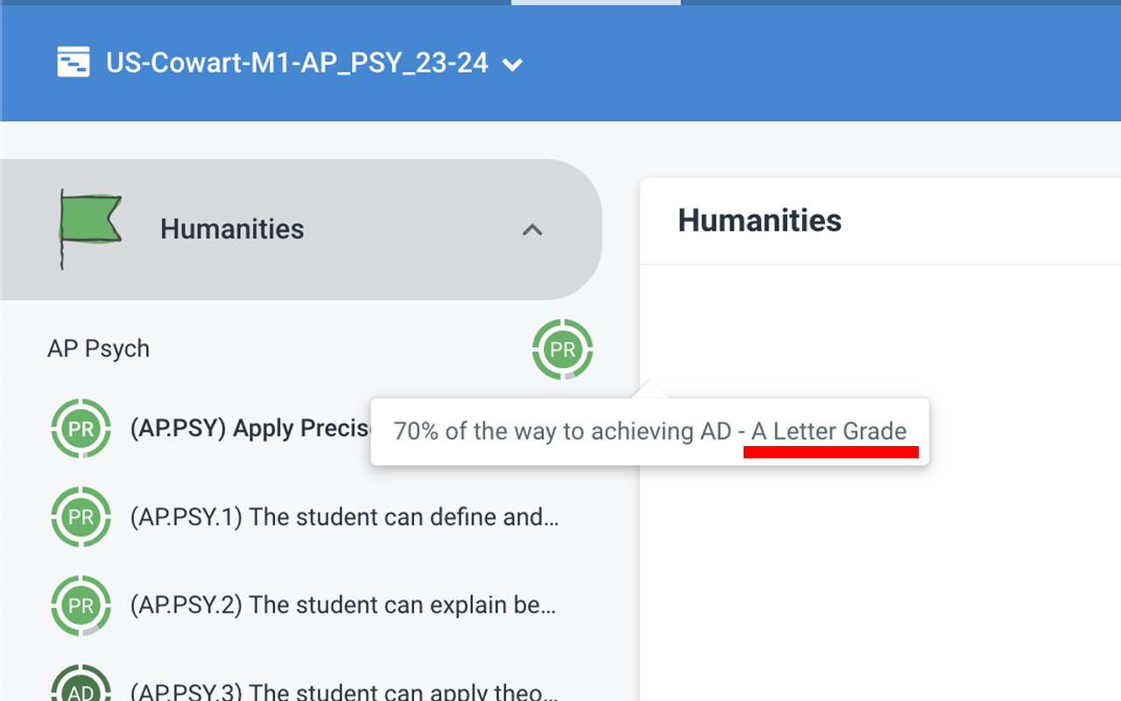Click the AD badge next to AP.PSY.3
This screenshot has width=1121, height=701.
[81, 688]
